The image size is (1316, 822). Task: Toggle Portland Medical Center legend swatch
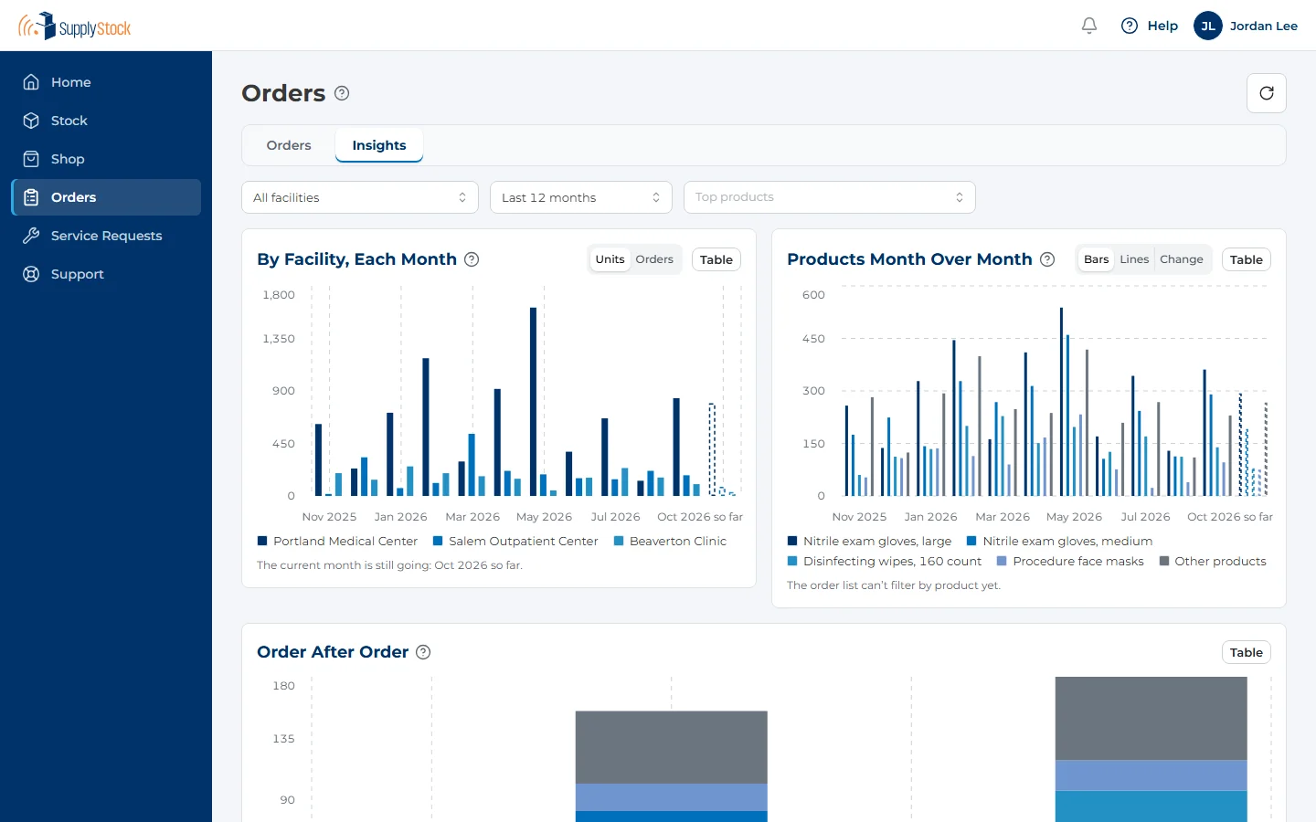tap(262, 541)
